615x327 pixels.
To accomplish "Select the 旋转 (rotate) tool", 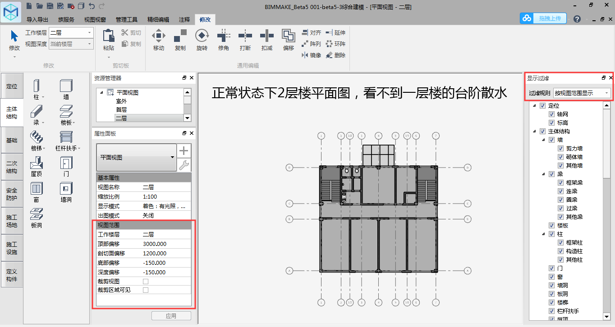I will [x=202, y=40].
